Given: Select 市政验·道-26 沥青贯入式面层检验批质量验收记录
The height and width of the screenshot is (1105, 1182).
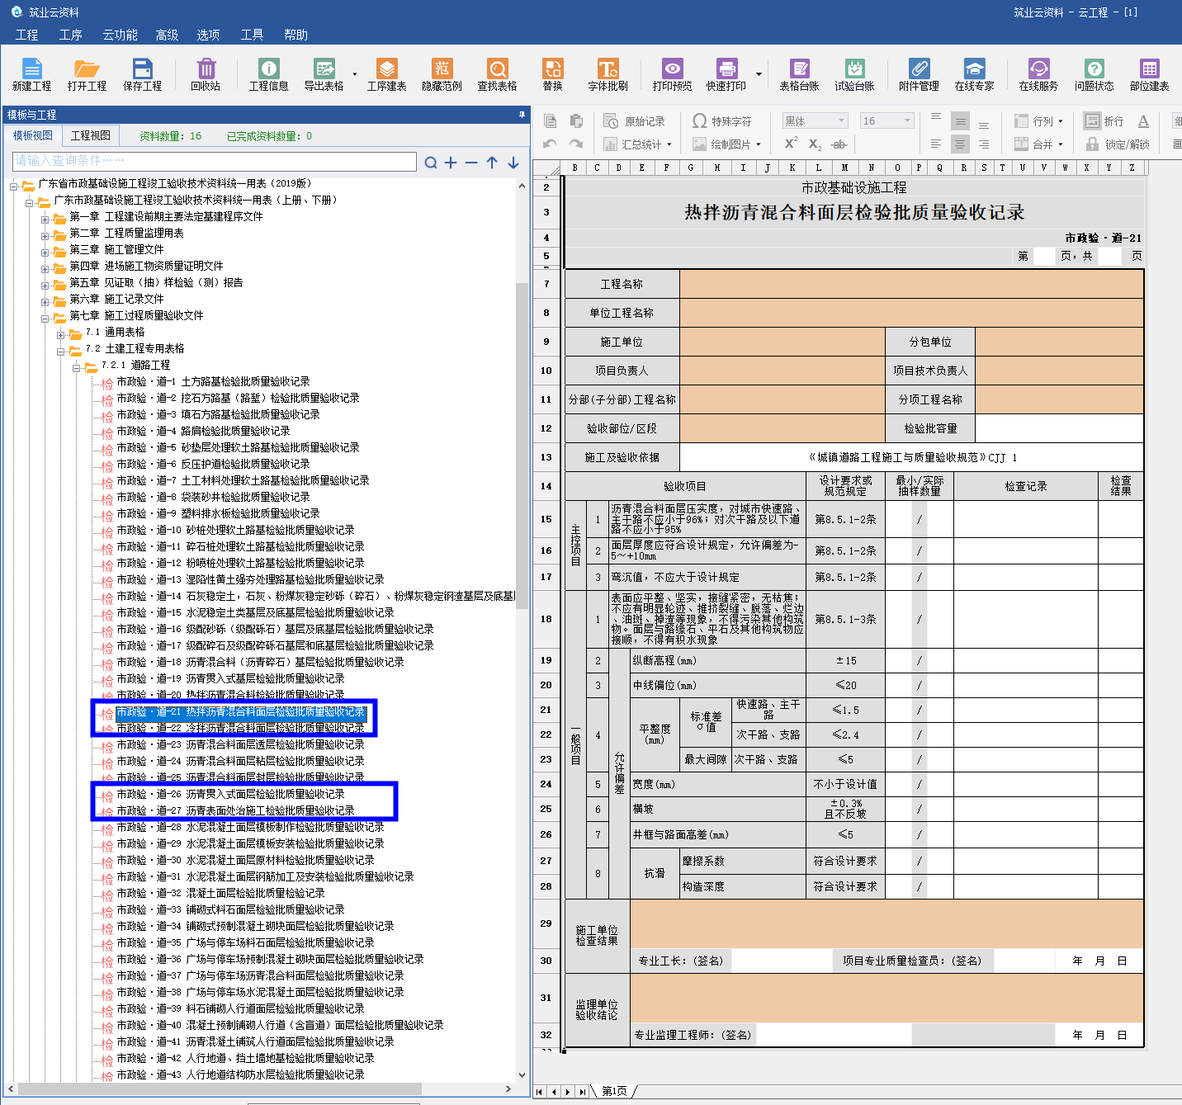Looking at the screenshot, I should tap(230, 794).
